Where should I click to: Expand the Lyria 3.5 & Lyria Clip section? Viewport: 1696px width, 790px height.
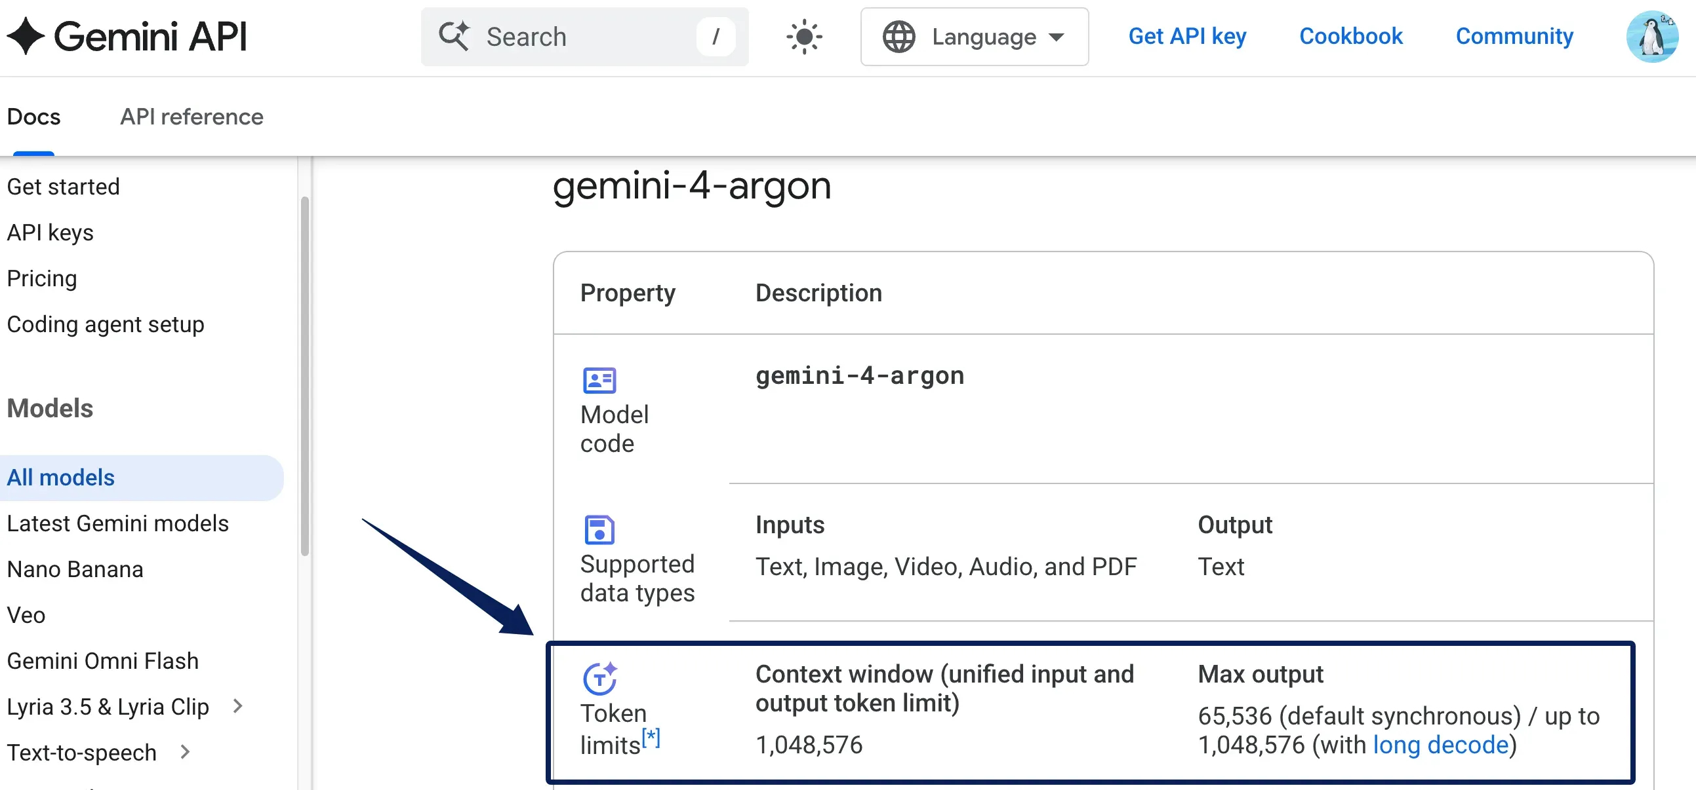pos(237,706)
